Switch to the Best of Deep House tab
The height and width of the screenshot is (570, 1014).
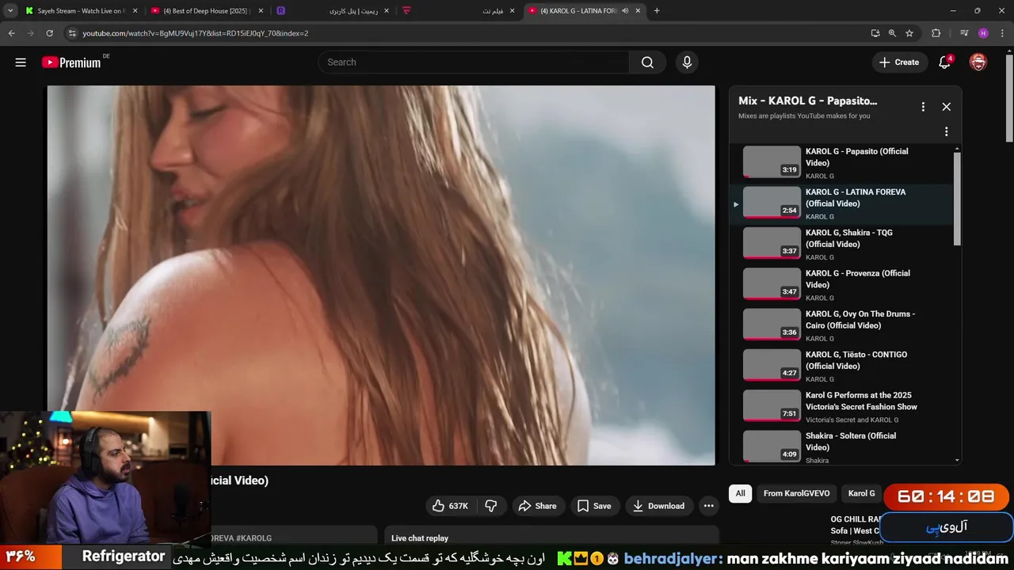tap(206, 11)
